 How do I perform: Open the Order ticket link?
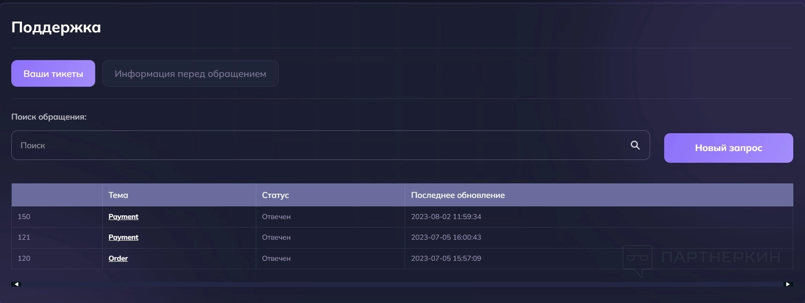point(118,258)
